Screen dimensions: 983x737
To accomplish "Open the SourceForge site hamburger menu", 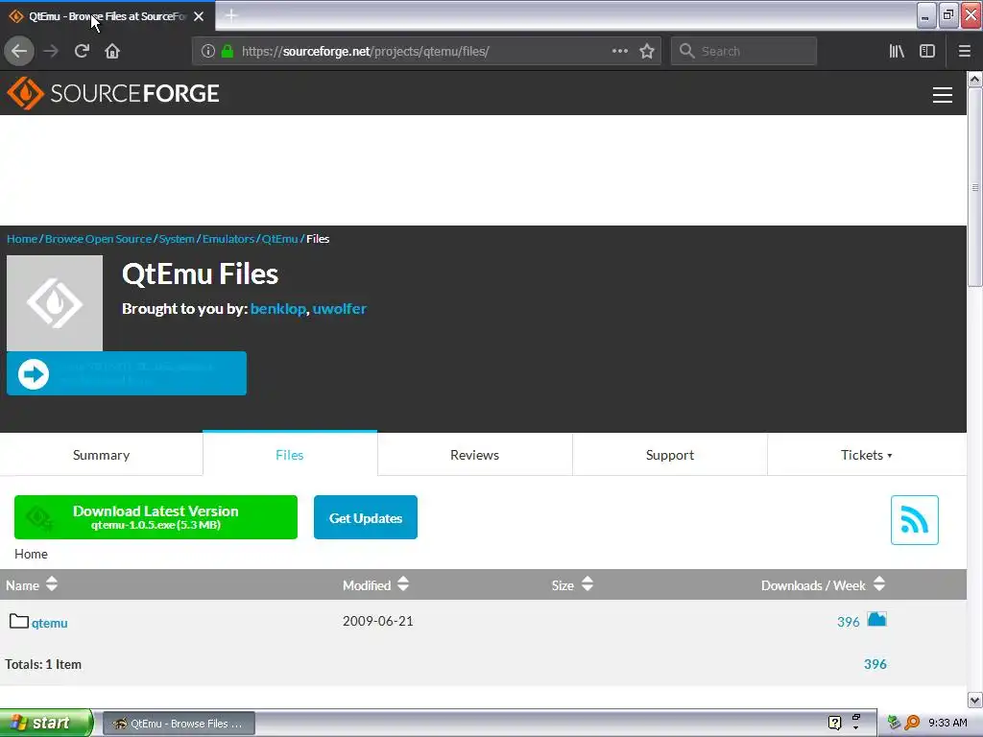I will point(943,95).
